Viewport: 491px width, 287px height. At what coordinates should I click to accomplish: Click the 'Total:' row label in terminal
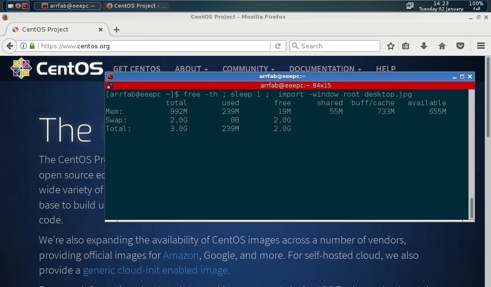(x=118, y=129)
